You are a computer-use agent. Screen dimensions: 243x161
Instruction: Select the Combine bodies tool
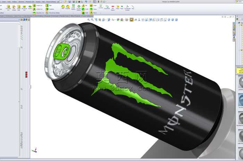[x=50, y=9]
